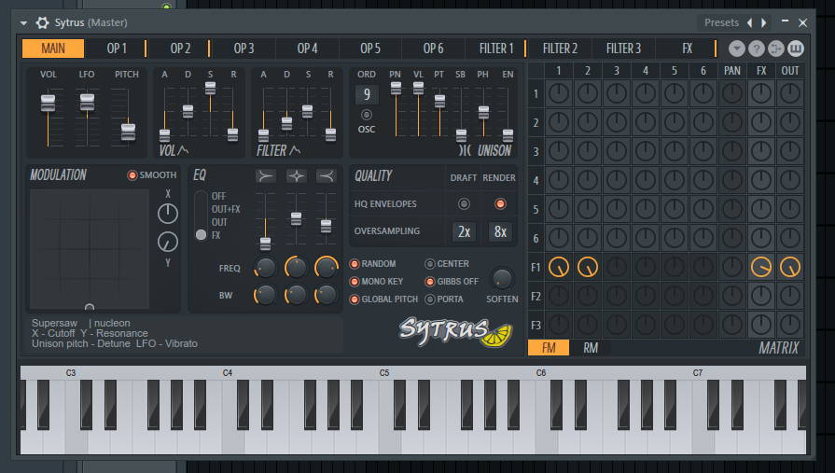Go to previous preset arrow
The width and height of the screenshot is (835, 473).
[750, 22]
